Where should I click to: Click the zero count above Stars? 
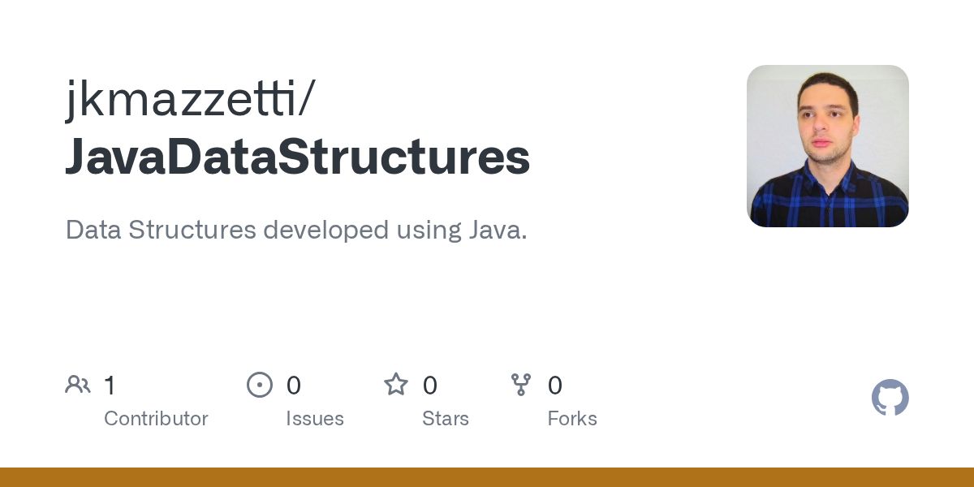tap(429, 386)
